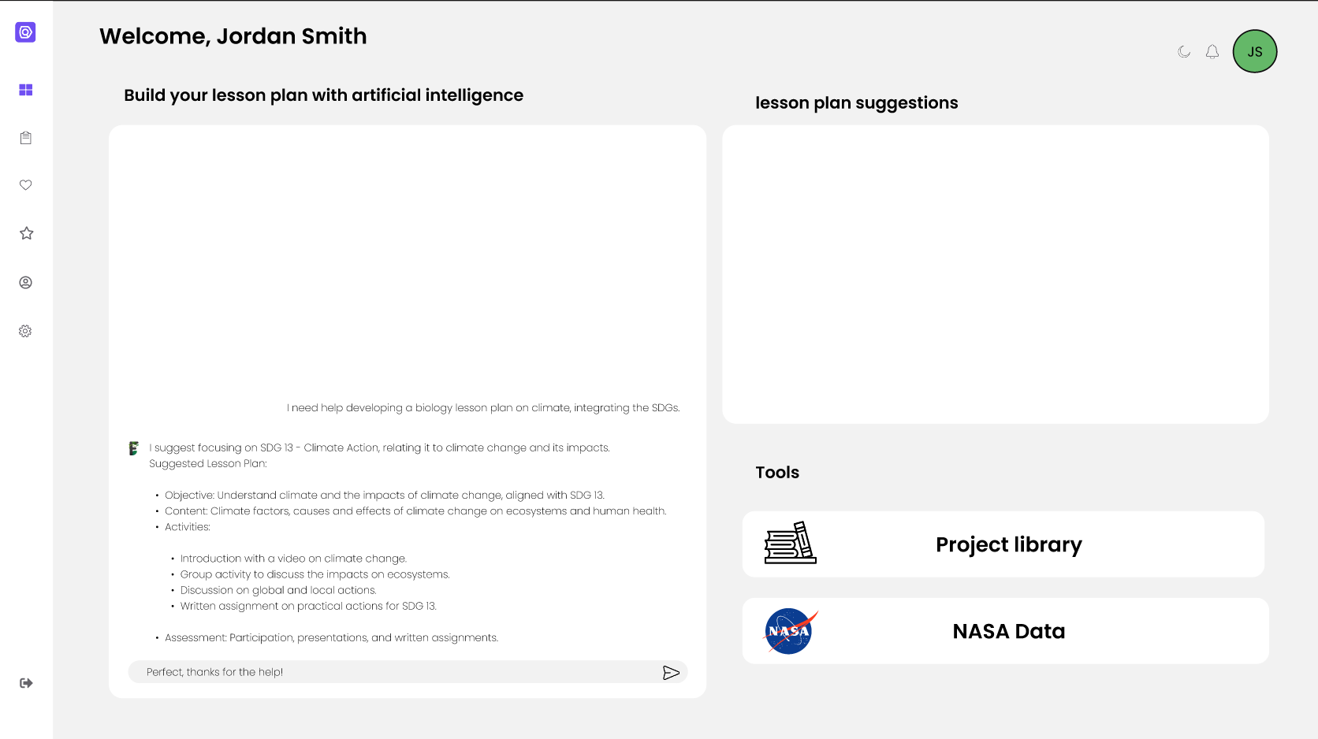Toggle dark mode with moon icon

click(1184, 52)
